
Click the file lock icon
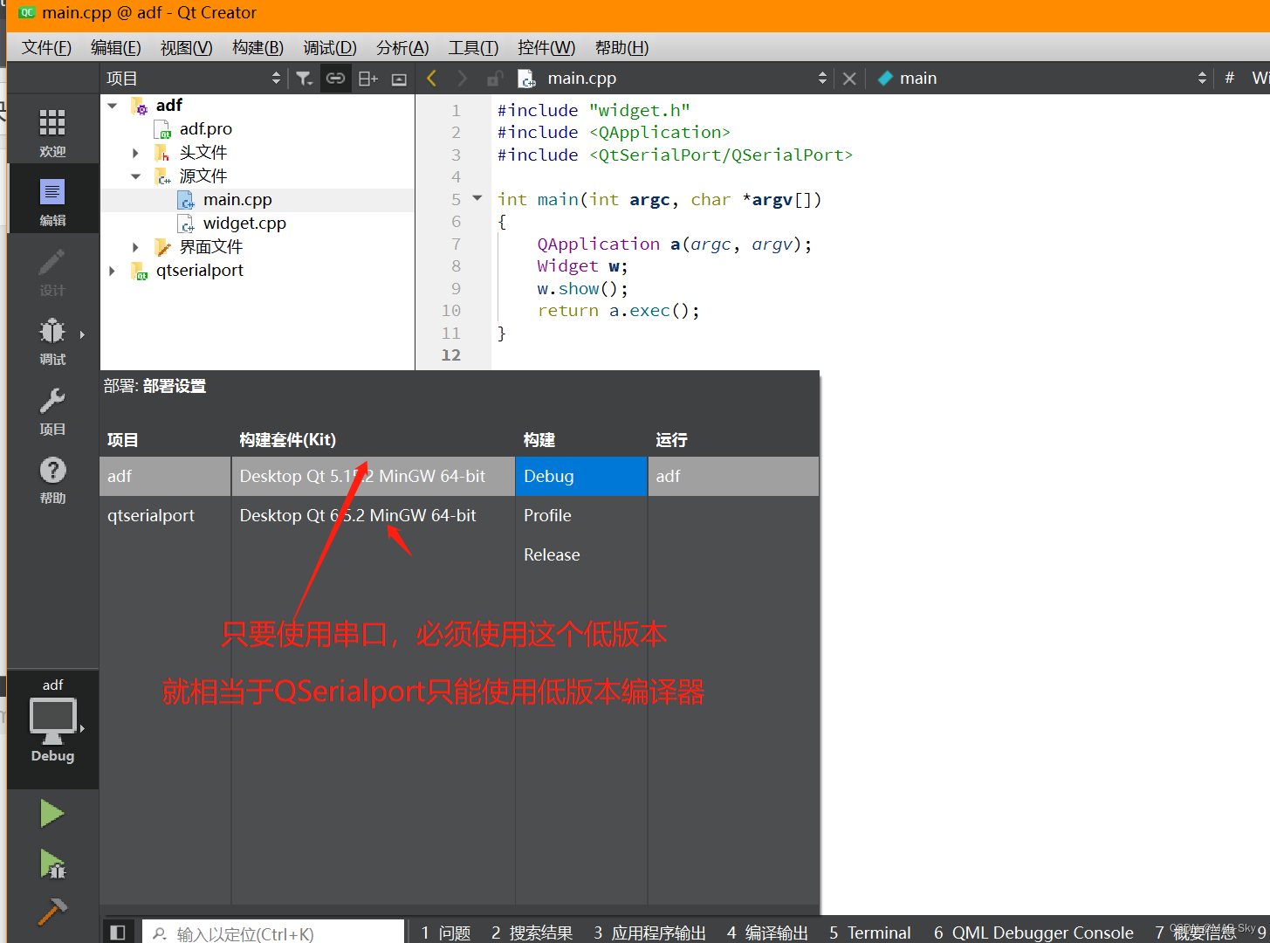(494, 79)
